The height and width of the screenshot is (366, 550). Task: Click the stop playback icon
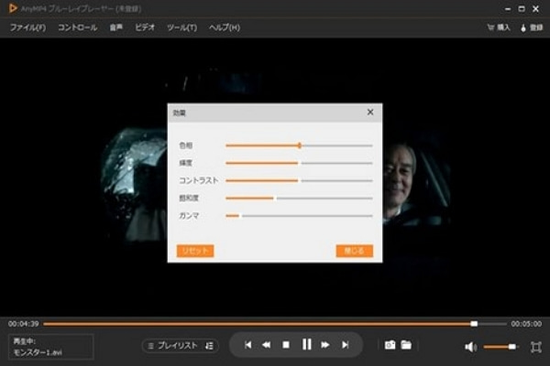tap(286, 345)
